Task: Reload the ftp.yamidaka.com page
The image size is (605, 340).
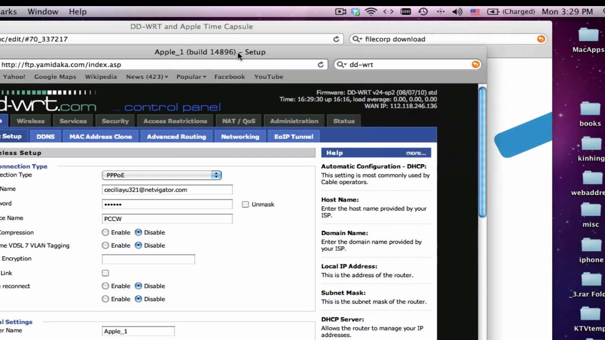Action: [320, 65]
